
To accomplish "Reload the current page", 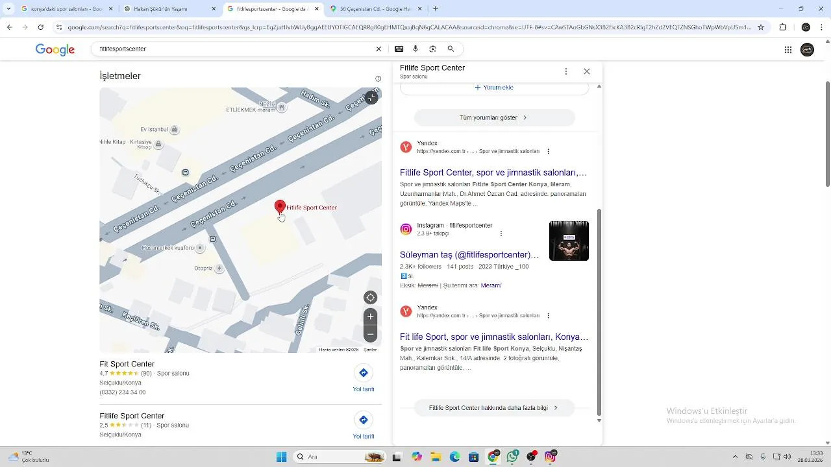I will click(x=40, y=27).
